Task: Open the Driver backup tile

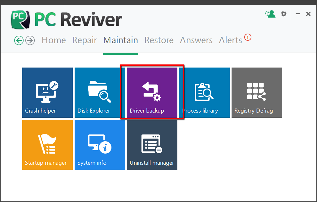Action: pos(152,93)
